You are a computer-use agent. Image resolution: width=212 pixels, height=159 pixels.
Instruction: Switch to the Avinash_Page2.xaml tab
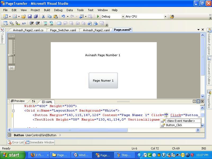point(96,30)
